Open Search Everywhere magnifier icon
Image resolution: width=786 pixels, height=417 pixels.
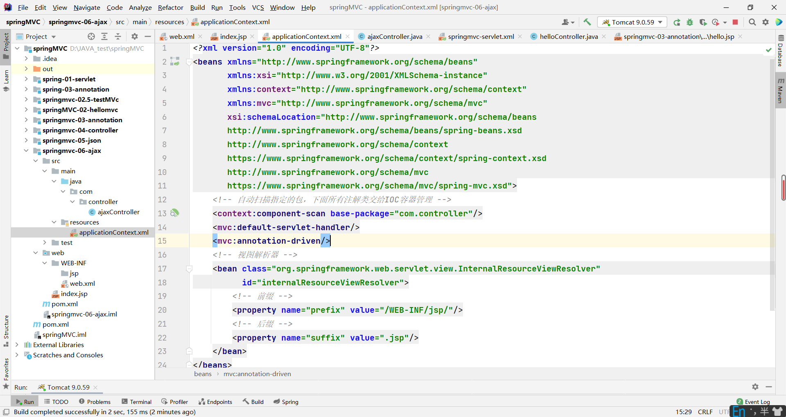(752, 22)
